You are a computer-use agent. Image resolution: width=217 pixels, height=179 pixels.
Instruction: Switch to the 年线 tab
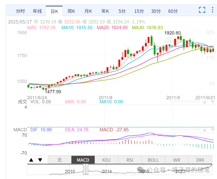click(x=37, y=11)
